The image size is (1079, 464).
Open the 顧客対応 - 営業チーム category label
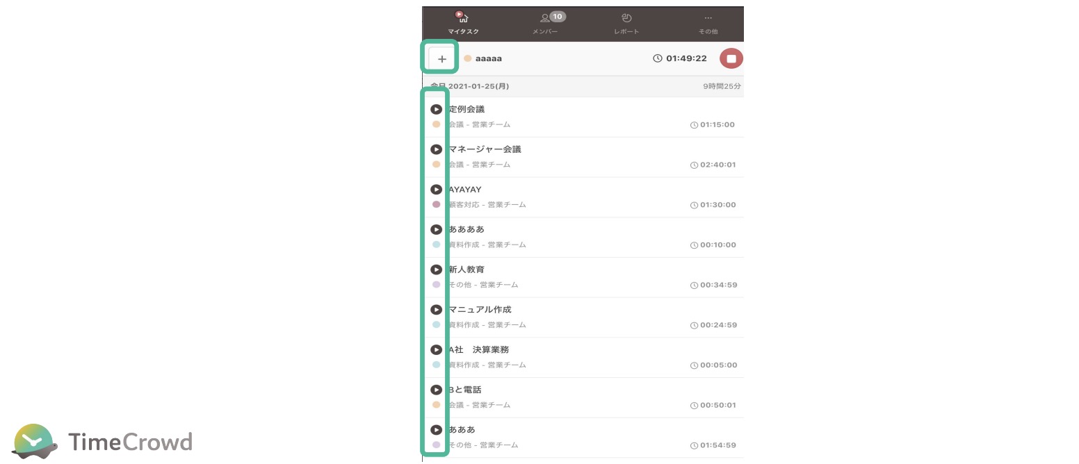[487, 205]
